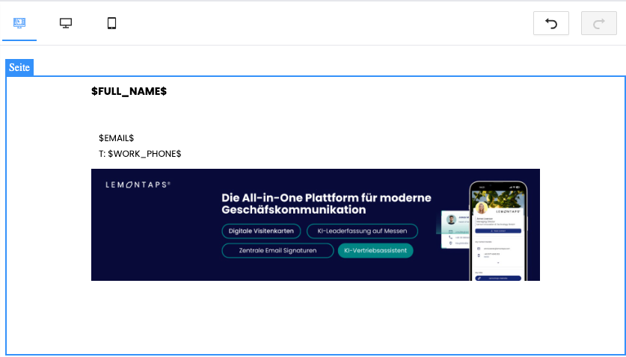
Task: Select the $FULL_NAME$ placeholder text
Action: (x=129, y=91)
